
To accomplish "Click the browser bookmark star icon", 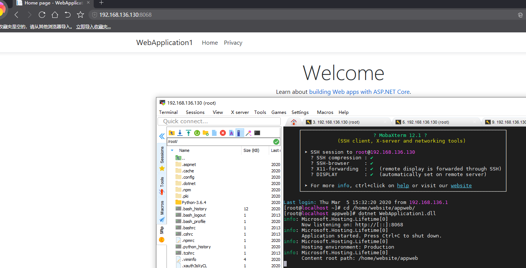I will click(x=80, y=15).
